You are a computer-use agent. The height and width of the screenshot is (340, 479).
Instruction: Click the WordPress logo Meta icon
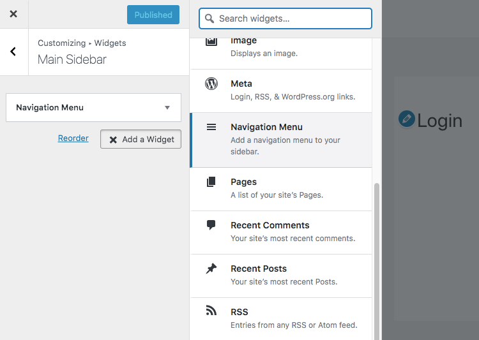(x=211, y=84)
